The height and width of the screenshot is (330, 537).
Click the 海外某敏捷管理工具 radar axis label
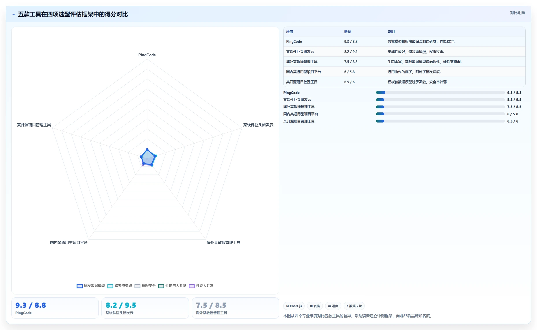223,242
